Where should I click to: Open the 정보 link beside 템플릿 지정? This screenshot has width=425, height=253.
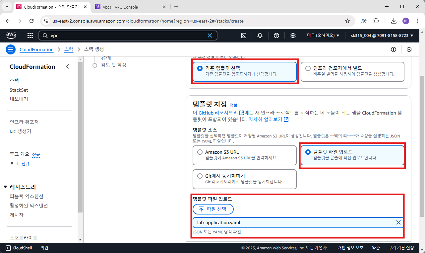[x=233, y=105]
